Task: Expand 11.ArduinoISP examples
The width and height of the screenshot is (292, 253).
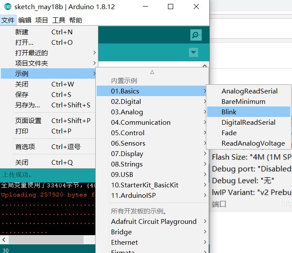Action: (x=151, y=195)
